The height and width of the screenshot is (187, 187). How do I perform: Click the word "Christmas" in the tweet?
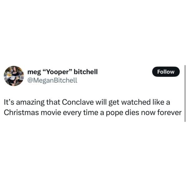pos(21,113)
